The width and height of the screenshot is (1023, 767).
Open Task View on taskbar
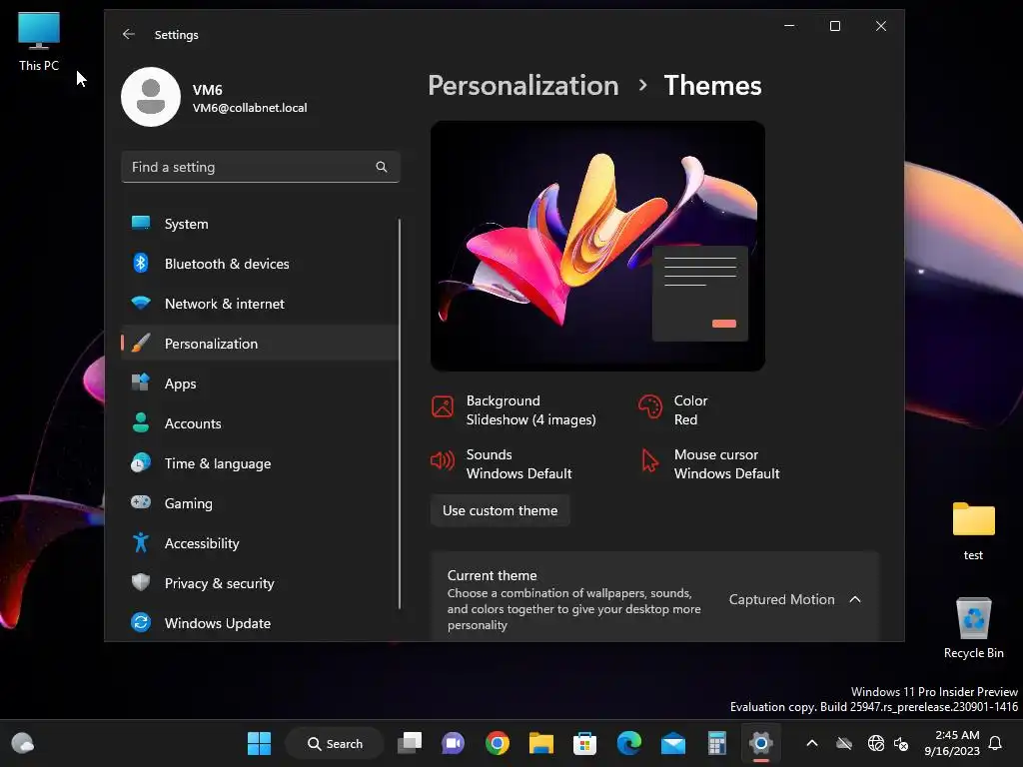[x=410, y=743]
